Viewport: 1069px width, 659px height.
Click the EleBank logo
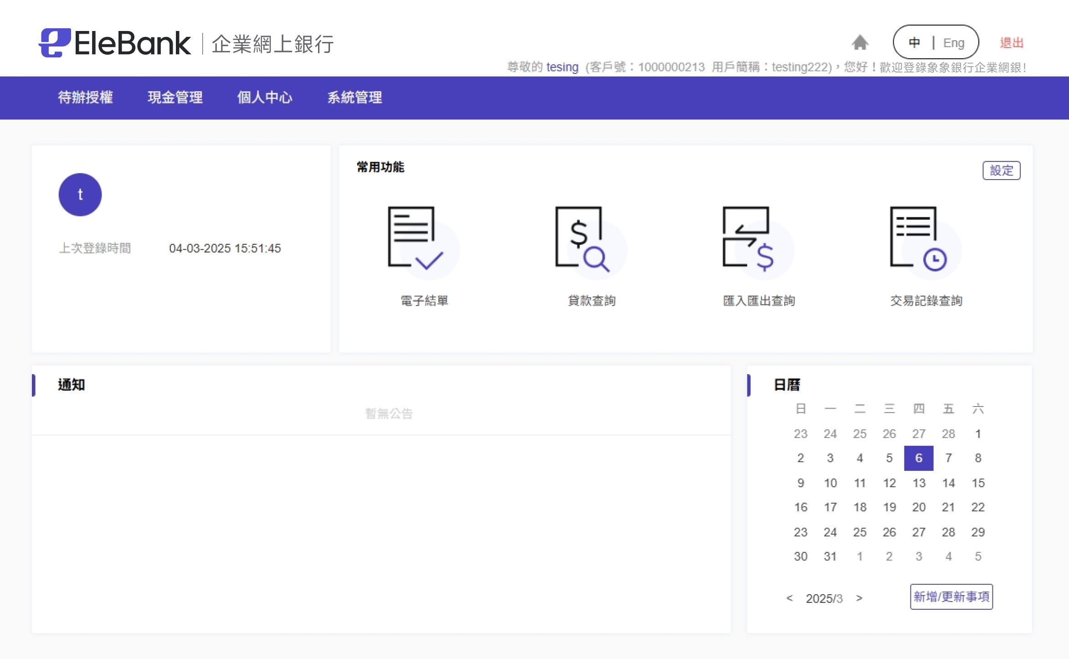[115, 43]
